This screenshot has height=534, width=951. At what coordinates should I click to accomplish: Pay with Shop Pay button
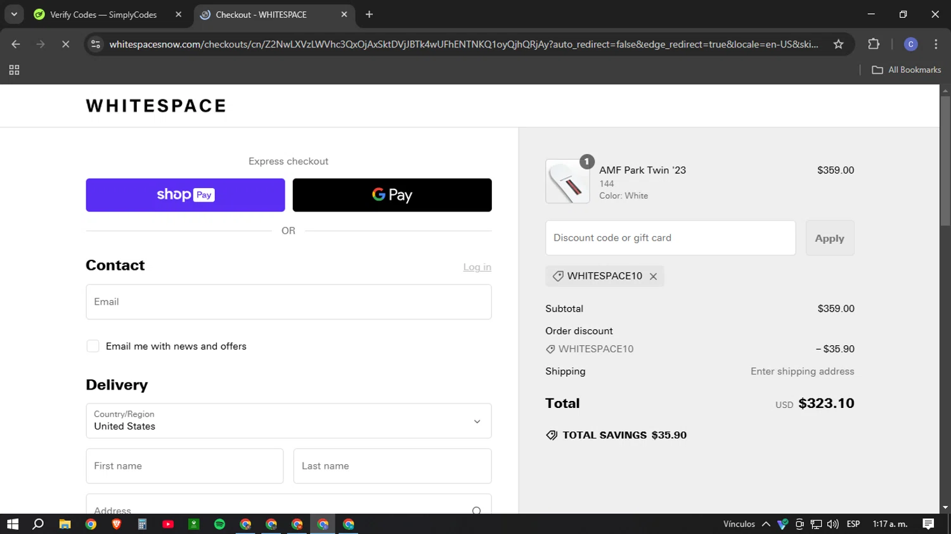click(x=185, y=195)
